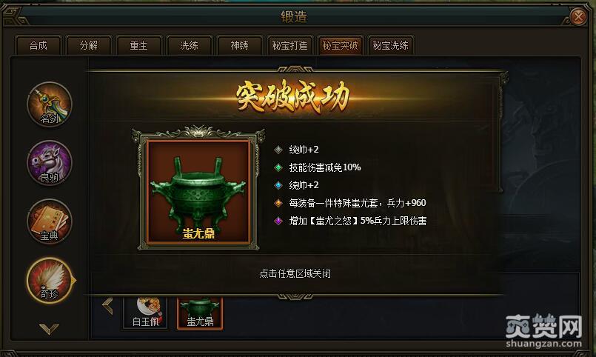
Task: Go to the 重生 tab
Action: [138, 46]
